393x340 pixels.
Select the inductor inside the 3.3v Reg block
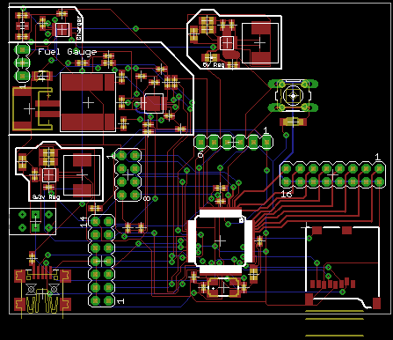pyautogui.click(x=82, y=175)
